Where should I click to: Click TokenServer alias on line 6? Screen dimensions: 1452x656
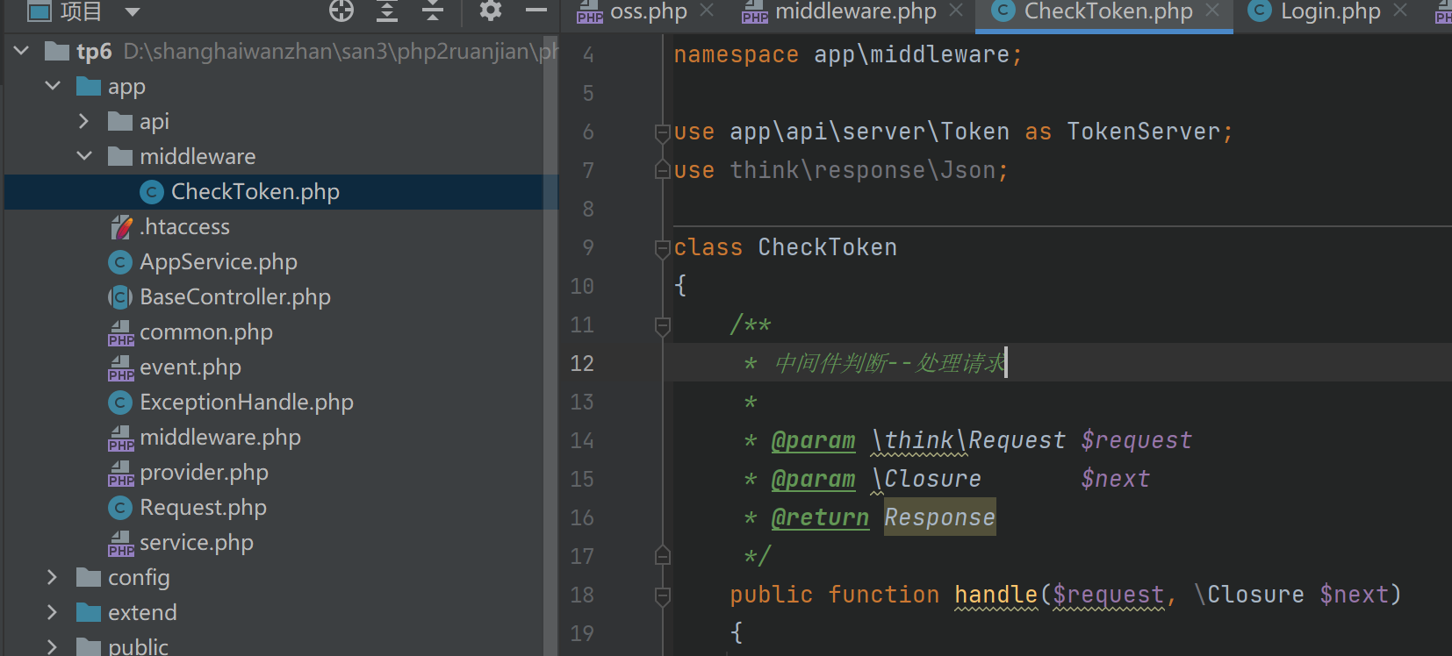[1143, 132]
